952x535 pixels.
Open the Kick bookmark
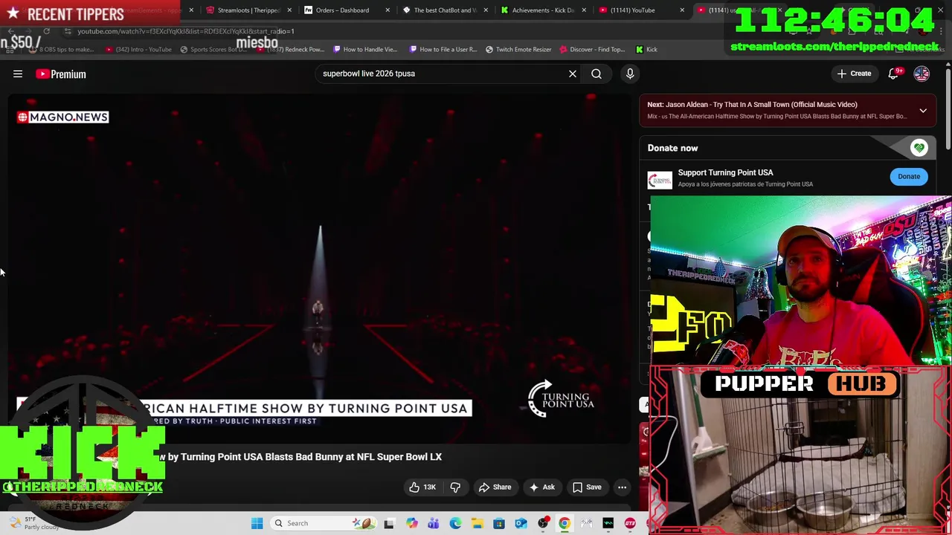click(646, 49)
